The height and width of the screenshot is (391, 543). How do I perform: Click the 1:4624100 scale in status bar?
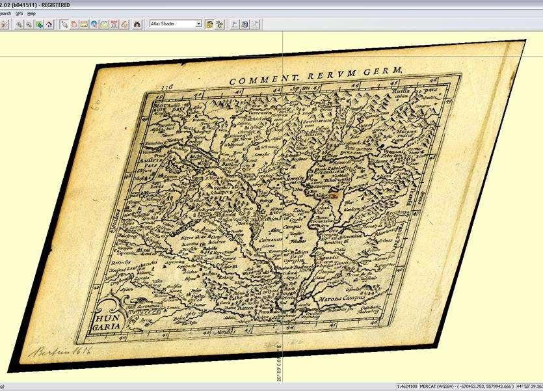point(407,386)
